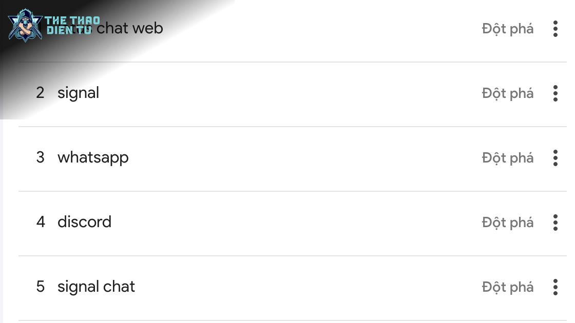Open the discord related query
Screen dimensions: 575x323
[x=84, y=222]
